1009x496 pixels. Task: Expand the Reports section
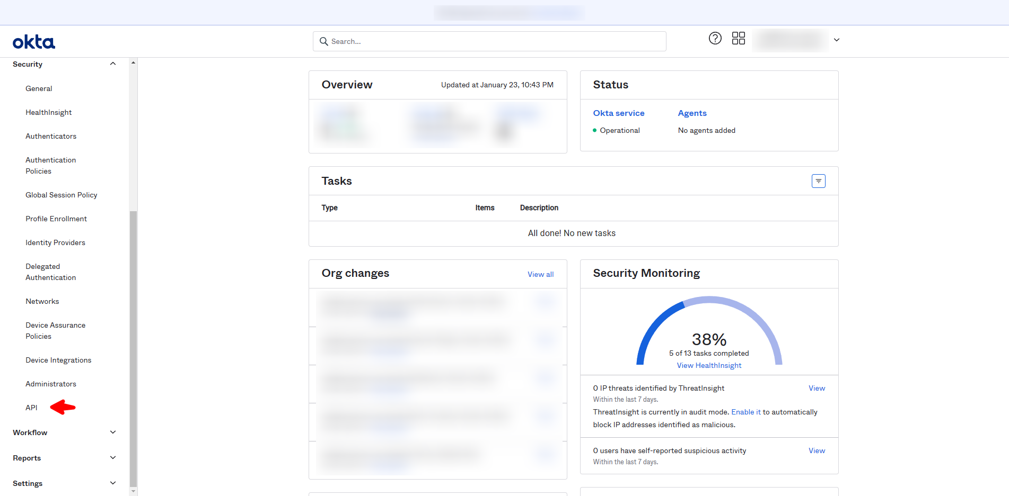(112, 458)
